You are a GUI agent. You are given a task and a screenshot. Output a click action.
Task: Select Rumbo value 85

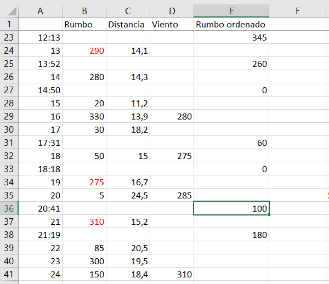[84, 248]
